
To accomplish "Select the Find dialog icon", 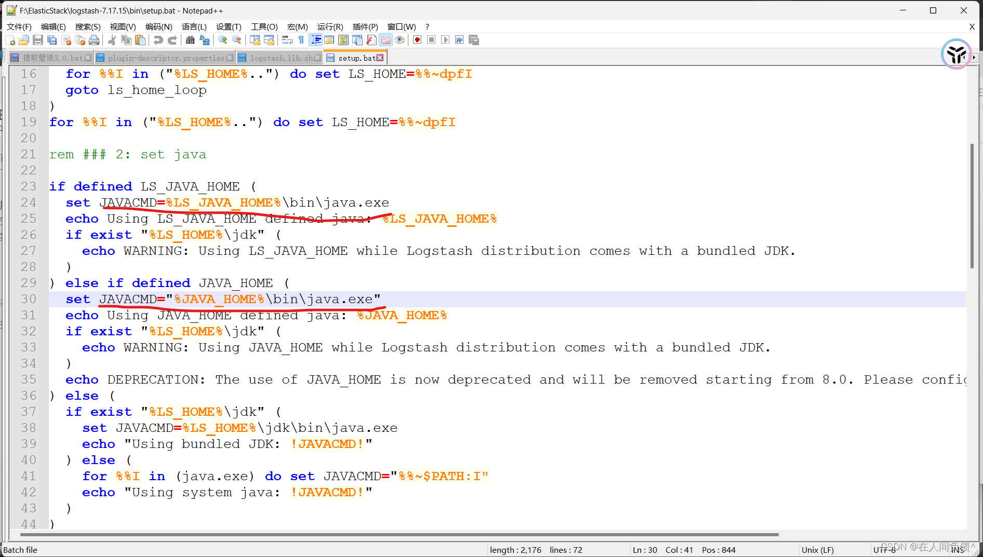I will [x=190, y=40].
